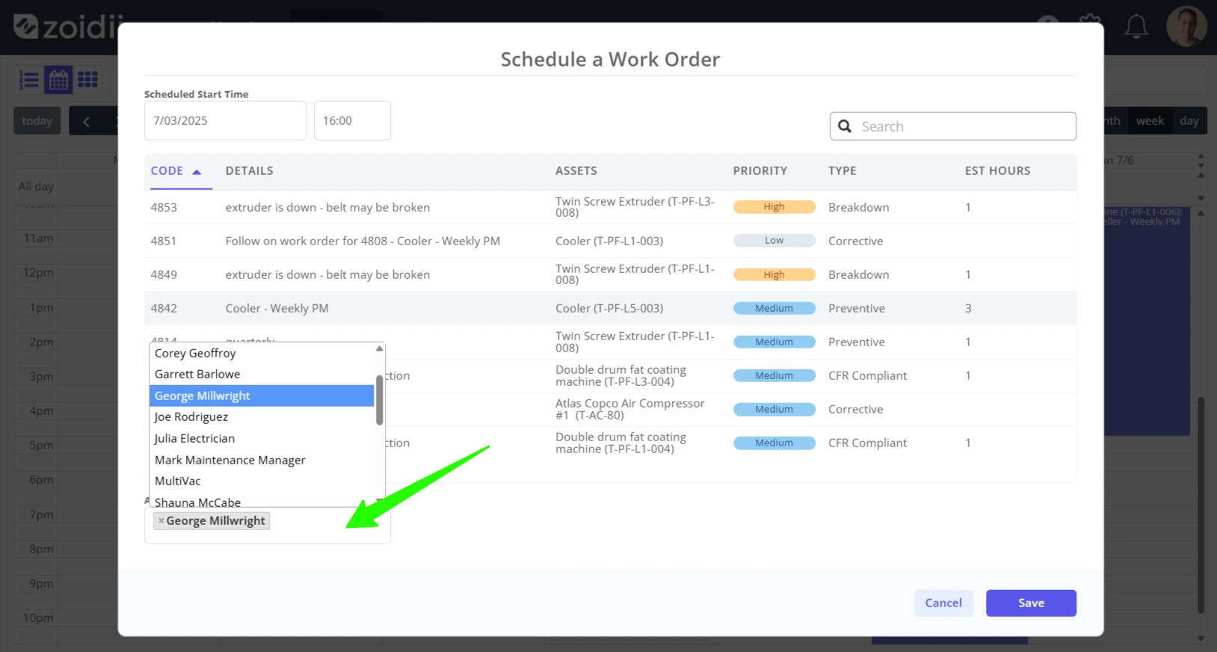This screenshot has height=652, width=1217.
Task: Click Cooler (T-PF-L1-003) asset cell
Action: click(x=609, y=241)
